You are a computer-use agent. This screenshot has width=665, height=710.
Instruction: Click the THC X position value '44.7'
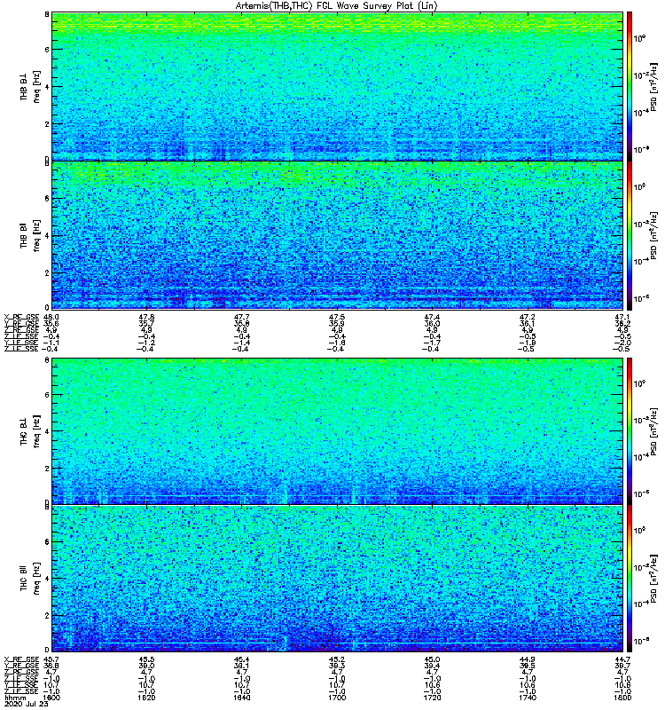click(622, 659)
